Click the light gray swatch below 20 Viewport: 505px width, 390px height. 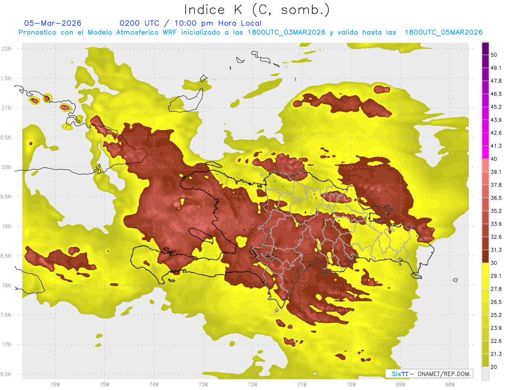coord(485,374)
